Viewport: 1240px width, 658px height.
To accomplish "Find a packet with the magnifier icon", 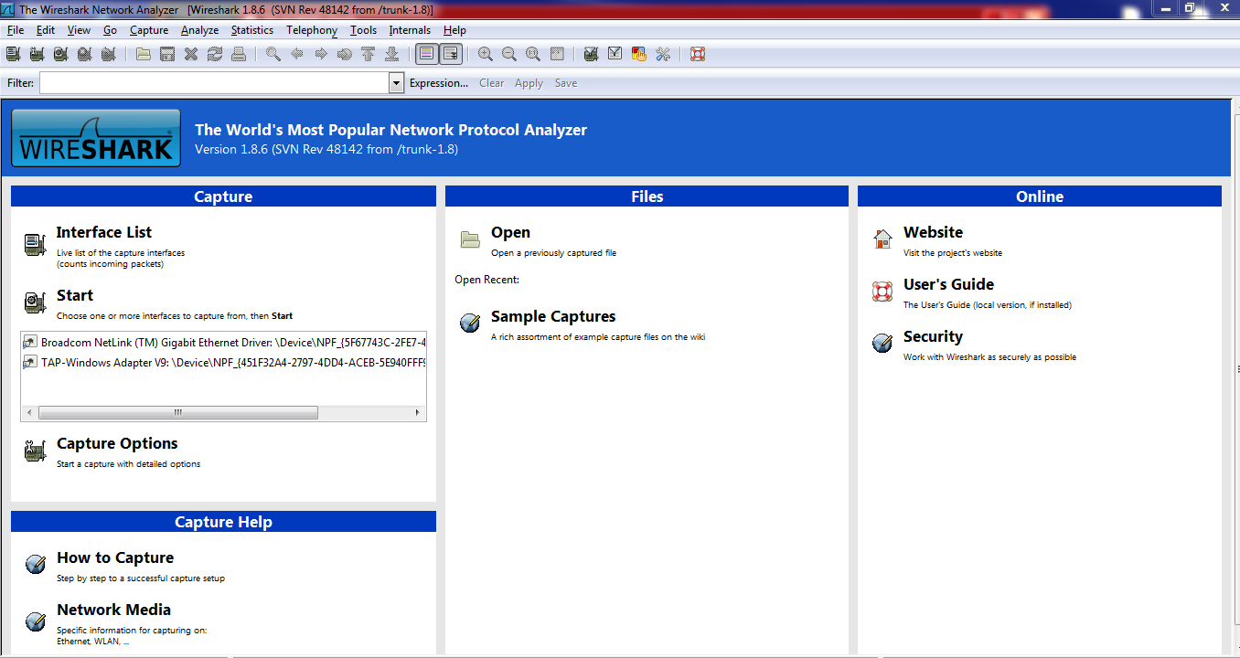I will pyautogui.click(x=273, y=54).
